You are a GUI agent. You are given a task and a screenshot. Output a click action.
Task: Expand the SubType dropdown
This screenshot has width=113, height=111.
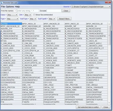point(33,19)
